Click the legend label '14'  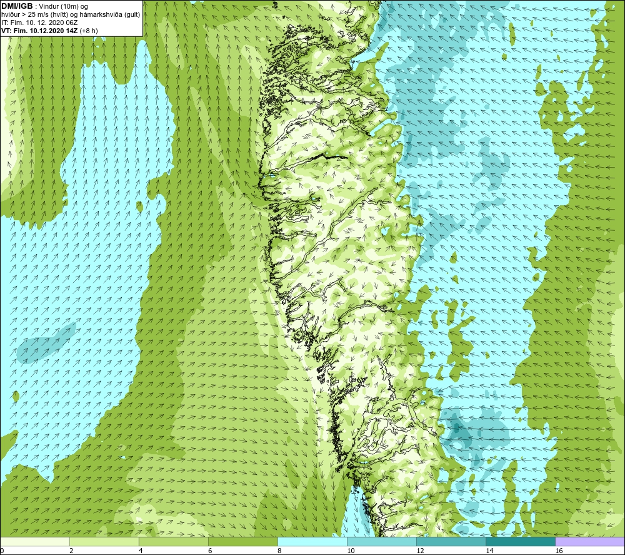[489, 551]
